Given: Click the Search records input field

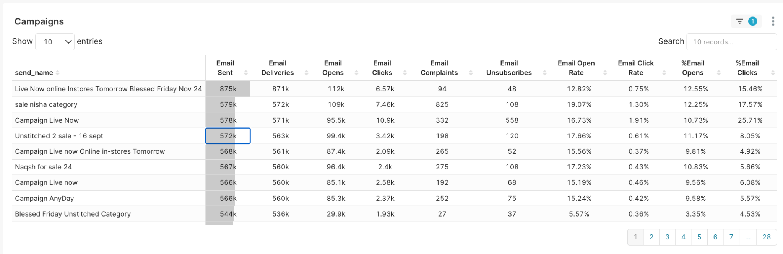Looking at the screenshot, I should pyautogui.click(x=731, y=42).
